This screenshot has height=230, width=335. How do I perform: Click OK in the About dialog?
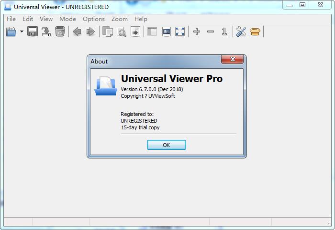[167, 145]
